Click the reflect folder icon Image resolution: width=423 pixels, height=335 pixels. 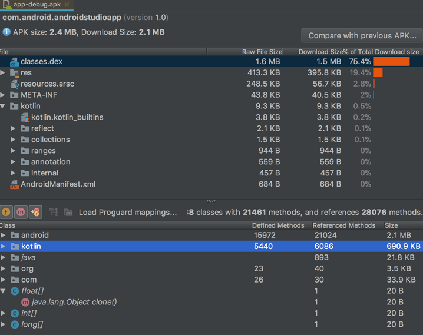click(x=25, y=128)
